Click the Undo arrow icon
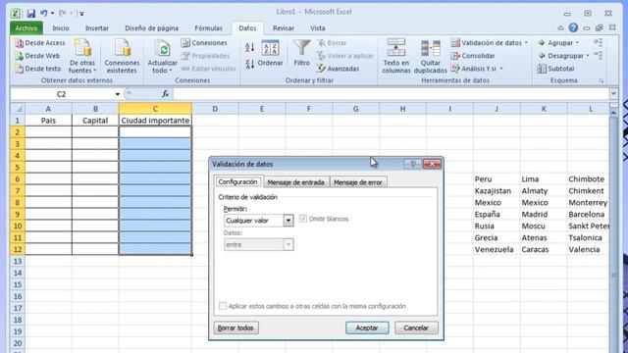 tap(43, 13)
